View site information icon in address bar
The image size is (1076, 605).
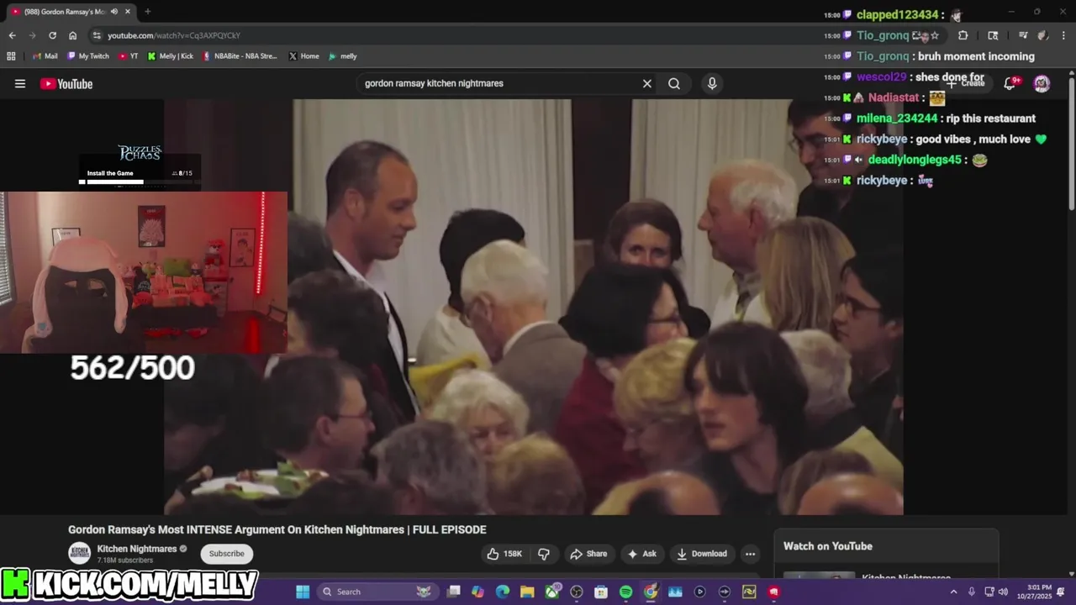pos(97,35)
